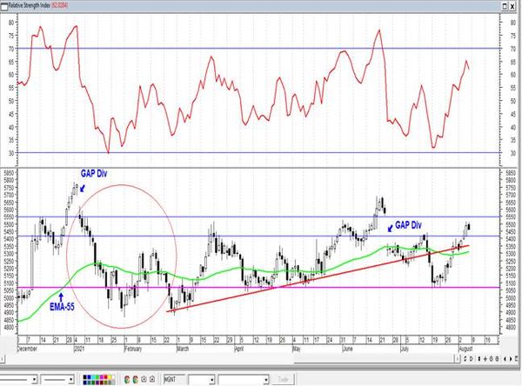Click the greyed Trade button
This screenshot has width=522, height=386.
[283, 379]
